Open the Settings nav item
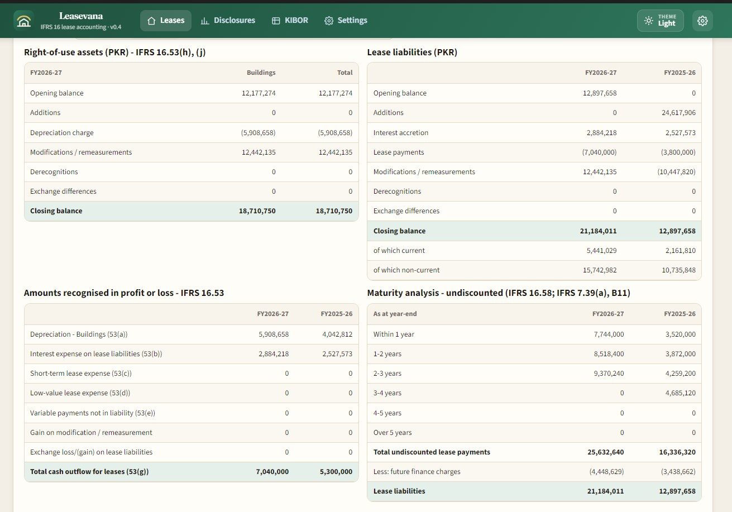 coord(346,21)
